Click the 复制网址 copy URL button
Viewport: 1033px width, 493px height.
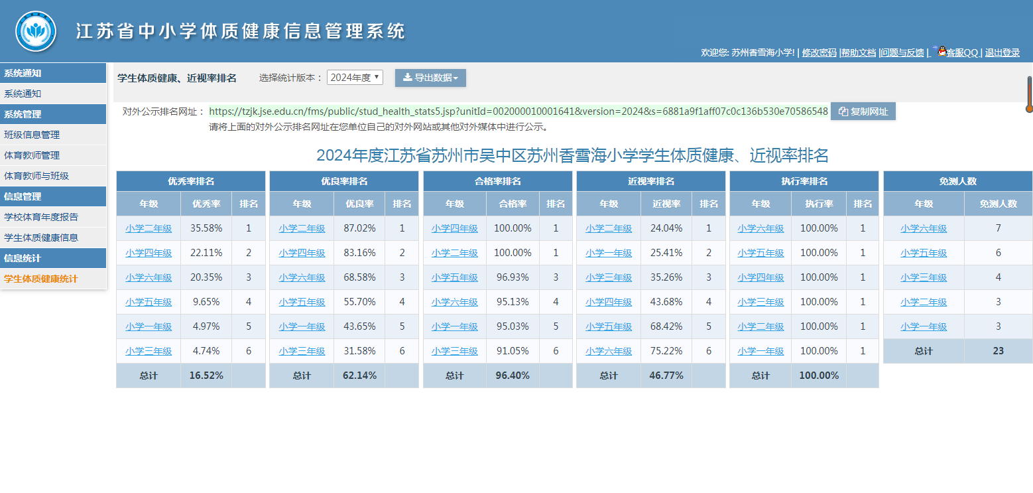coord(863,111)
